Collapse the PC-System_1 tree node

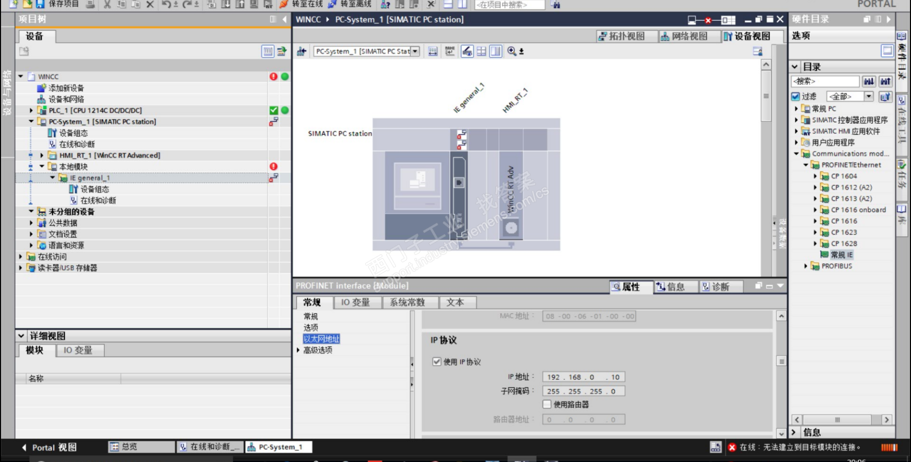(31, 122)
